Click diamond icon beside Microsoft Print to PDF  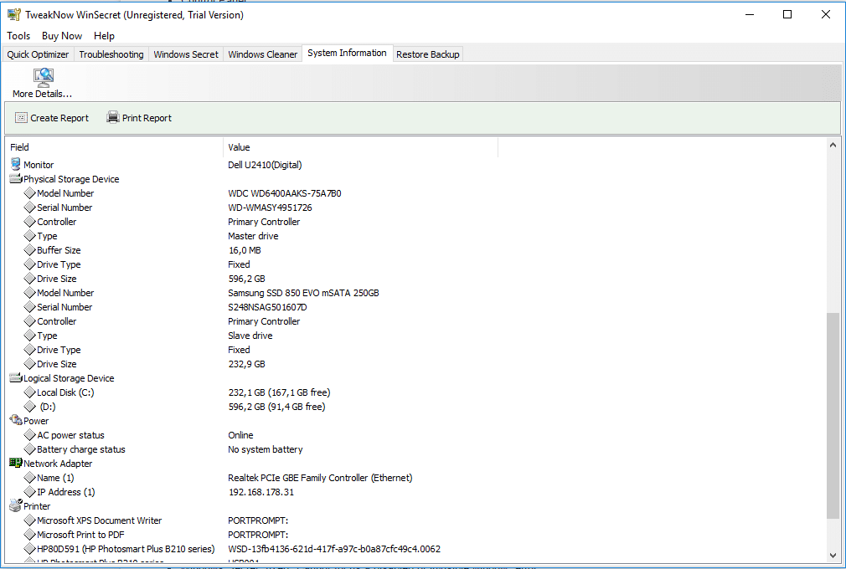(x=29, y=535)
